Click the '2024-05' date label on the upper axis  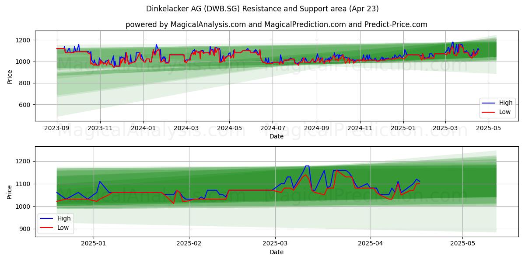tap(229, 128)
